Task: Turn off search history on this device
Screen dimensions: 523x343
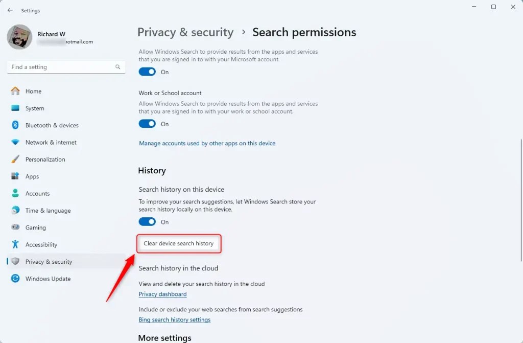Action: [x=147, y=221]
